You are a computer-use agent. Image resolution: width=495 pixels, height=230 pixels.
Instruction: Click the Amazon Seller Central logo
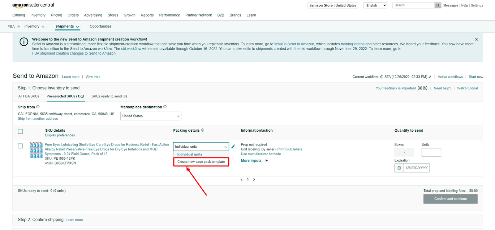[x=33, y=5]
